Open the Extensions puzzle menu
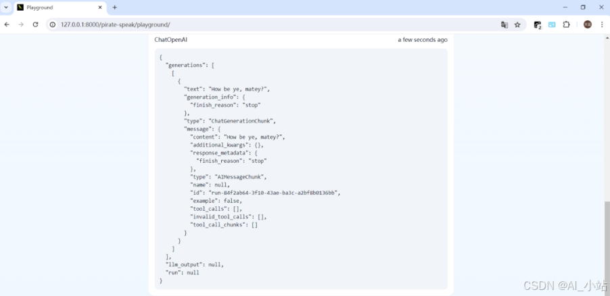610x296 pixels. (567, 24)
